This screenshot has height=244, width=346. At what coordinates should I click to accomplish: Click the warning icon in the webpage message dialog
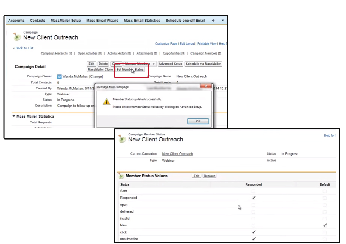[x=106, y=101]
